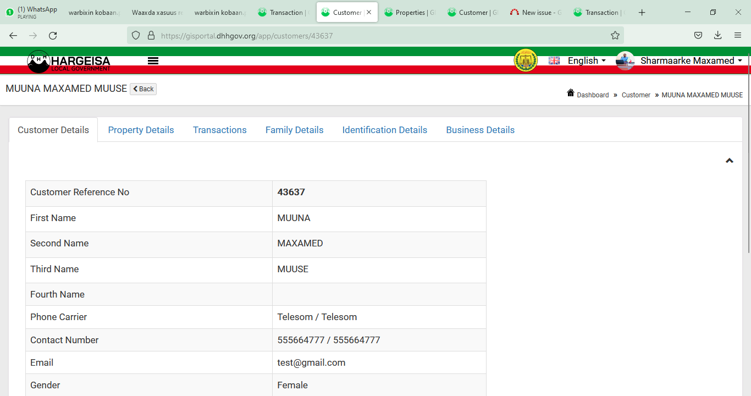Select the Customer Details tab
The image size is (751, 396).
coord(53,130)
